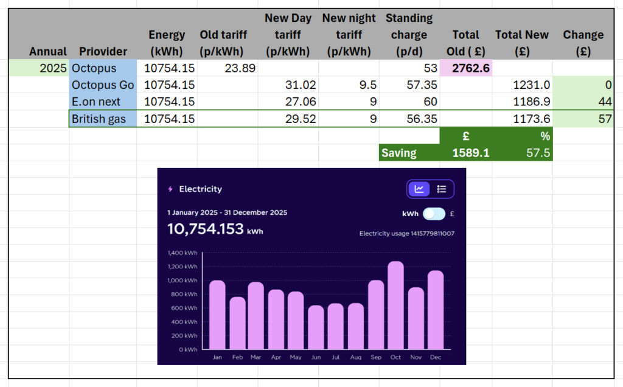Click the 2025 annual cell
The image size is (623, 387).
(x=39, y=68)
